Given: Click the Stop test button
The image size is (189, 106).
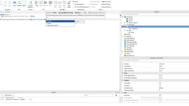Looking at the screenshot, I should coord(50,3).
